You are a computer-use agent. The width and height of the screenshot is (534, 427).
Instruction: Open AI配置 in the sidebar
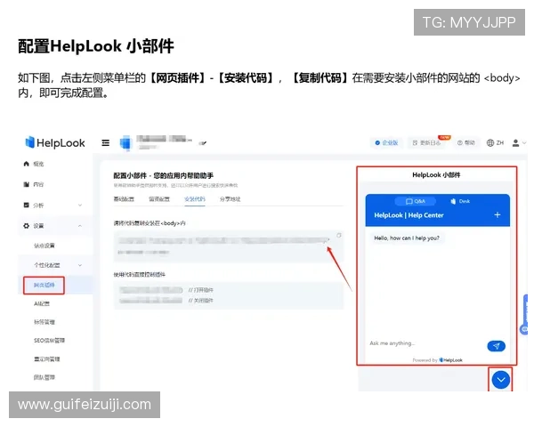42,303
